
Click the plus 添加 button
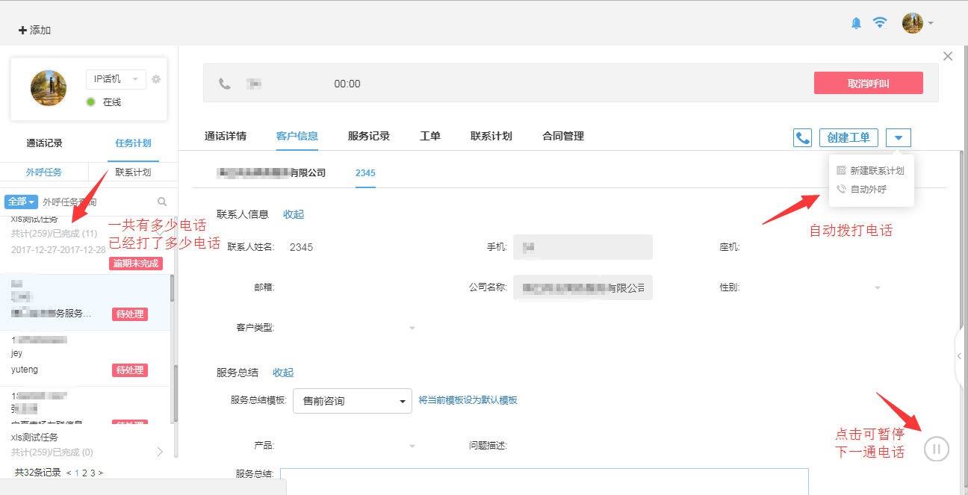point(34,30)
